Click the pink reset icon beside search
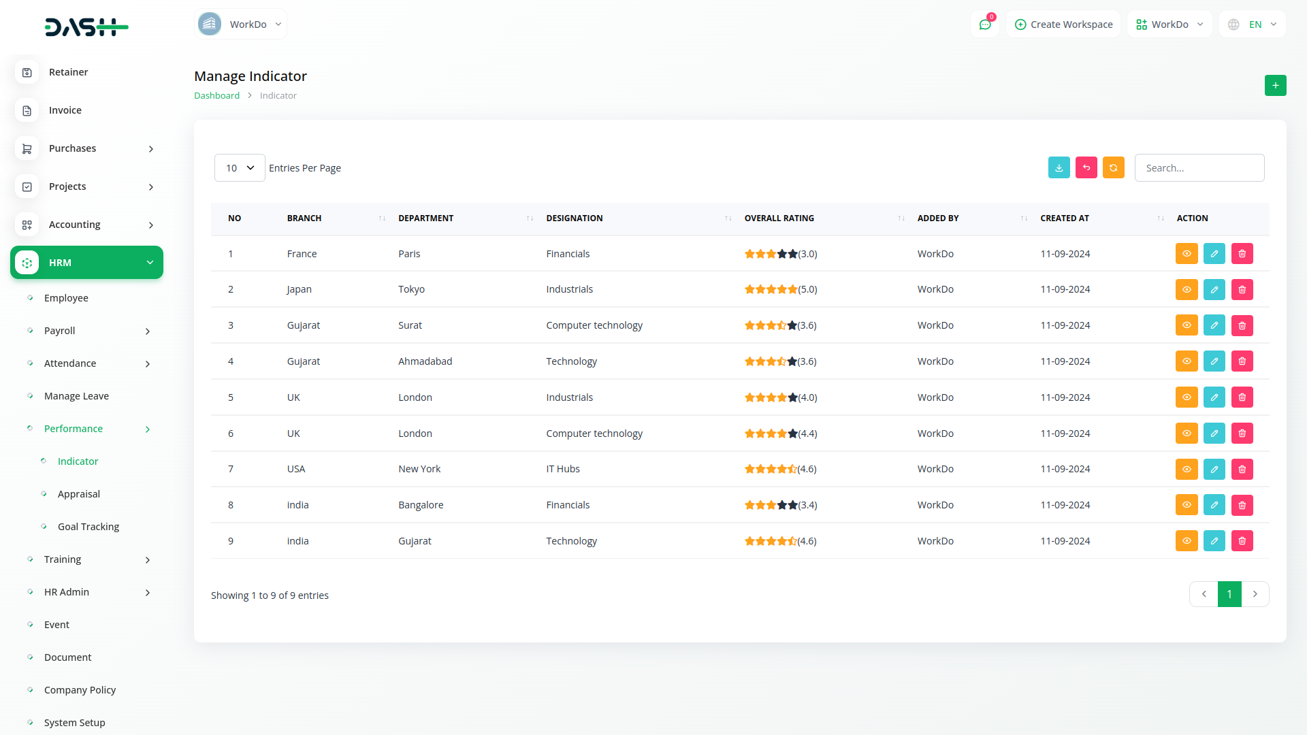 coord(1086,168)
